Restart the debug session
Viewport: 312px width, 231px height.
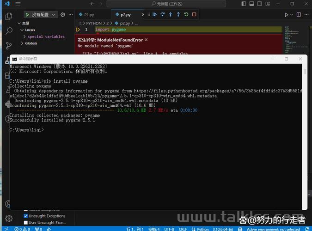coord(186,14)
